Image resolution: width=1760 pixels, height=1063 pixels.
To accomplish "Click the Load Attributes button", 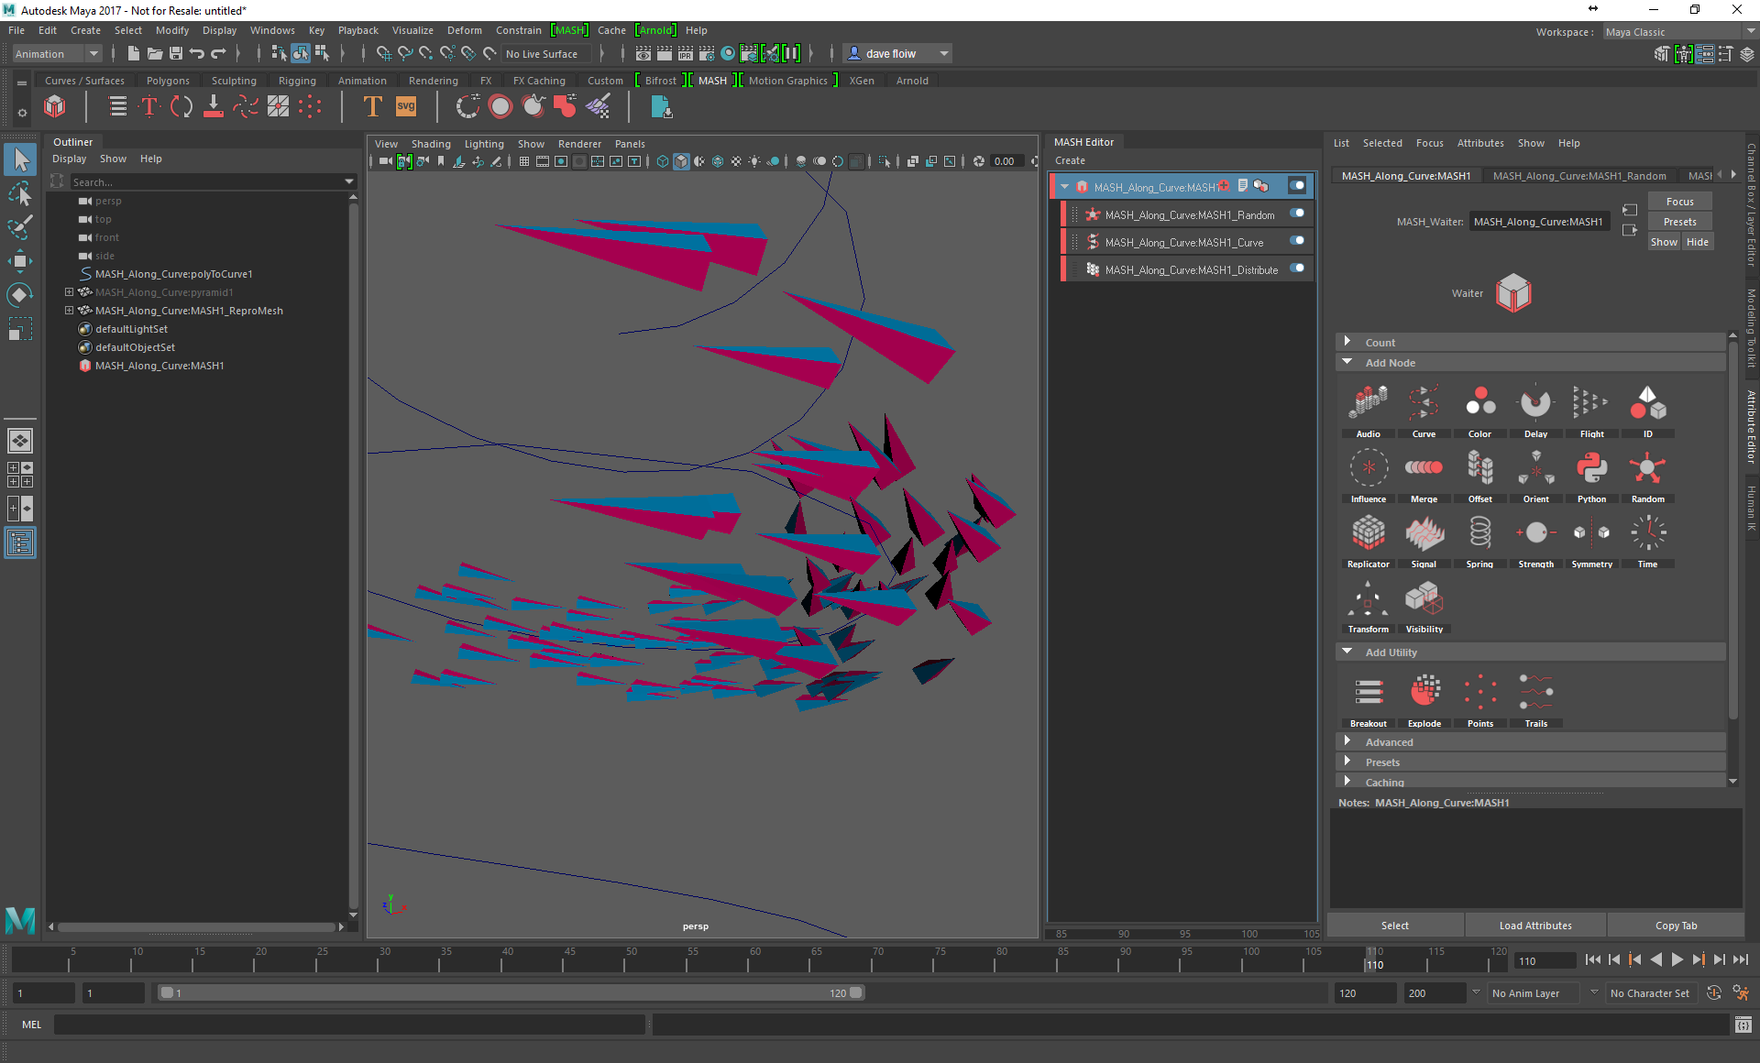I will tap(1534, 925).
